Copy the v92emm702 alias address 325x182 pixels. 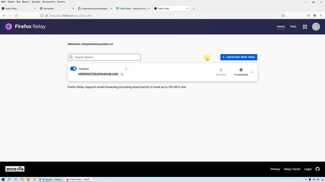coord(122,74)
